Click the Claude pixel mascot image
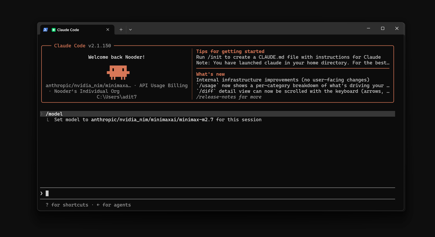This screenshot has height=237, width=435. coord(118,72)
